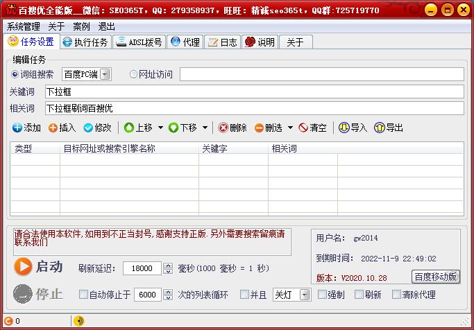This screenshot has height=330, width=474.
Task: Enable the 强制 checkbox
Action: coord(322,295)
